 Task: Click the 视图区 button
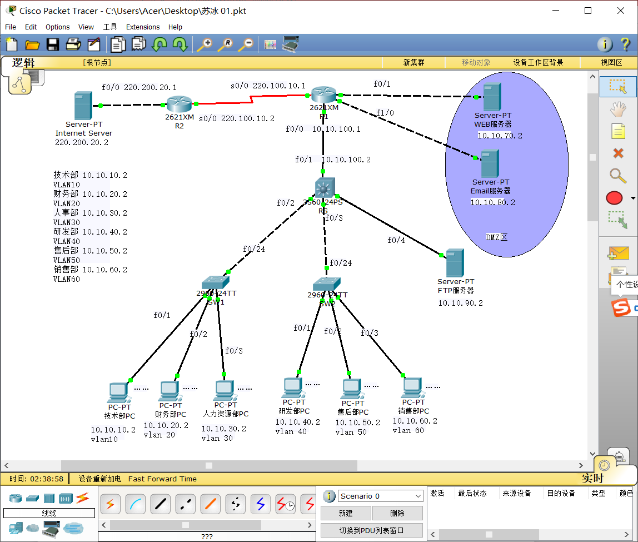tap(611, 62)
